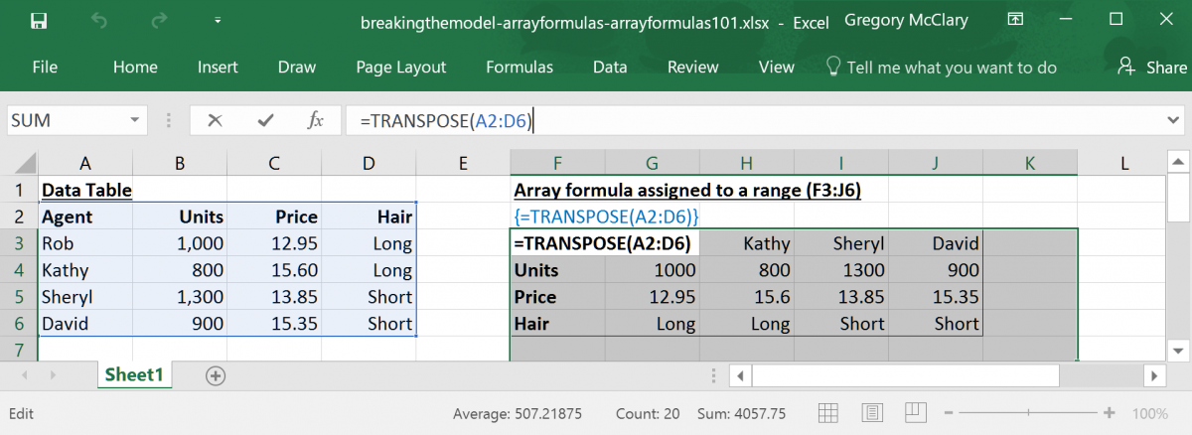
Task: Add a new sheet with the plus icon
Action: pyautogui.click(x=215, y=375)
